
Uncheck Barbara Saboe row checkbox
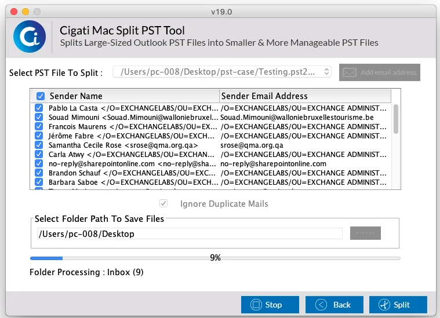39,182
